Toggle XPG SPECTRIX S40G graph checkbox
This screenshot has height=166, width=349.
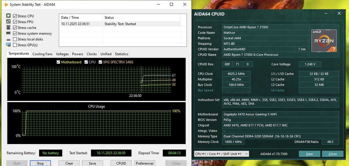100,62
